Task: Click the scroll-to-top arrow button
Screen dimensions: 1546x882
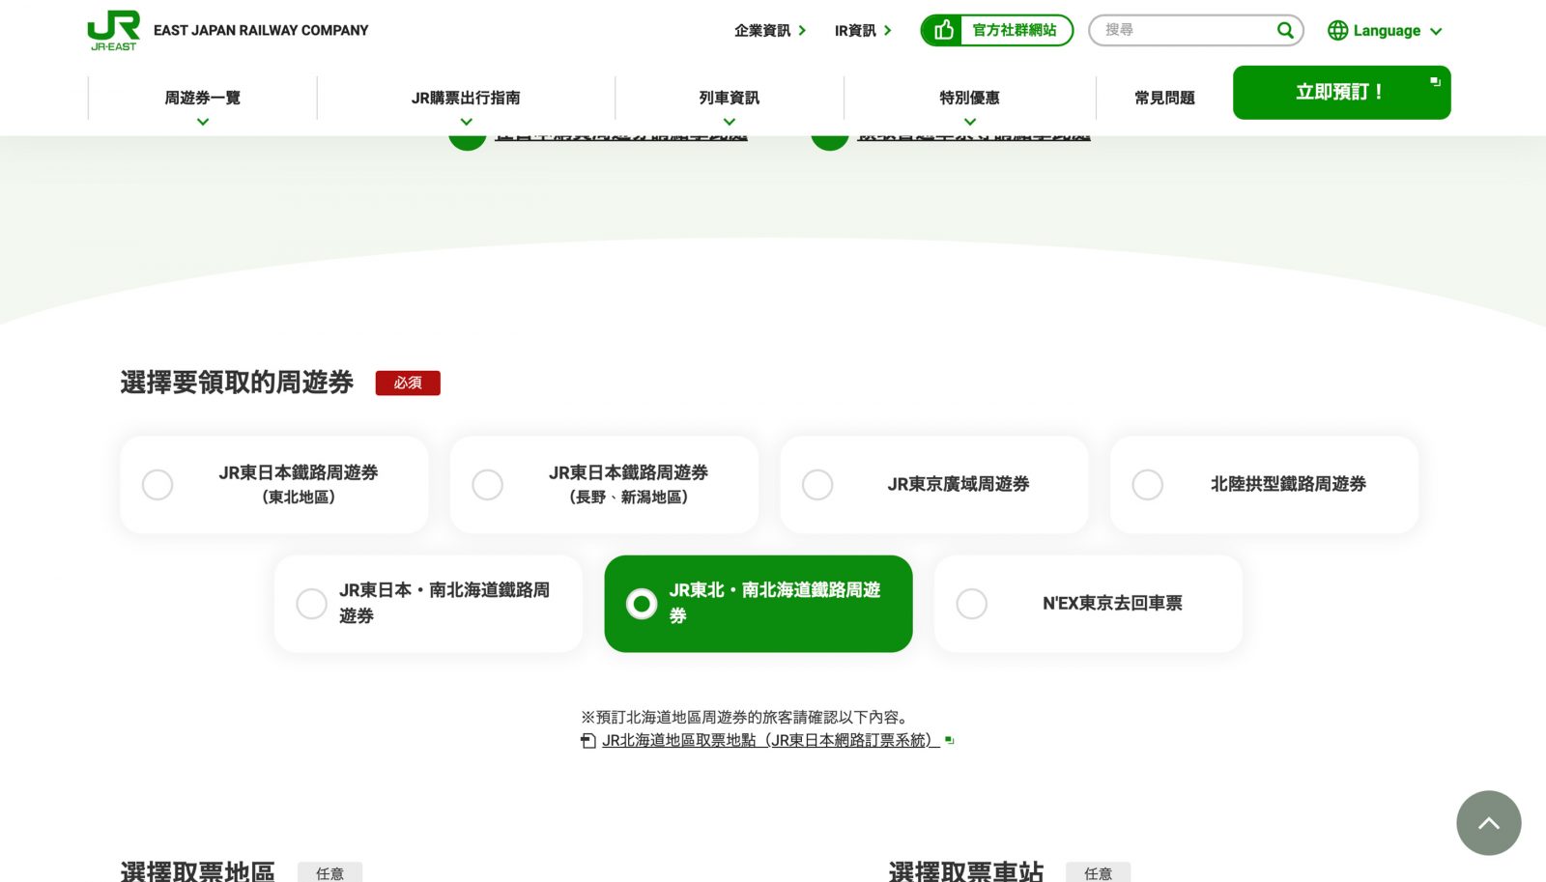Action: pyautogui.click(x=1488, y=823)
